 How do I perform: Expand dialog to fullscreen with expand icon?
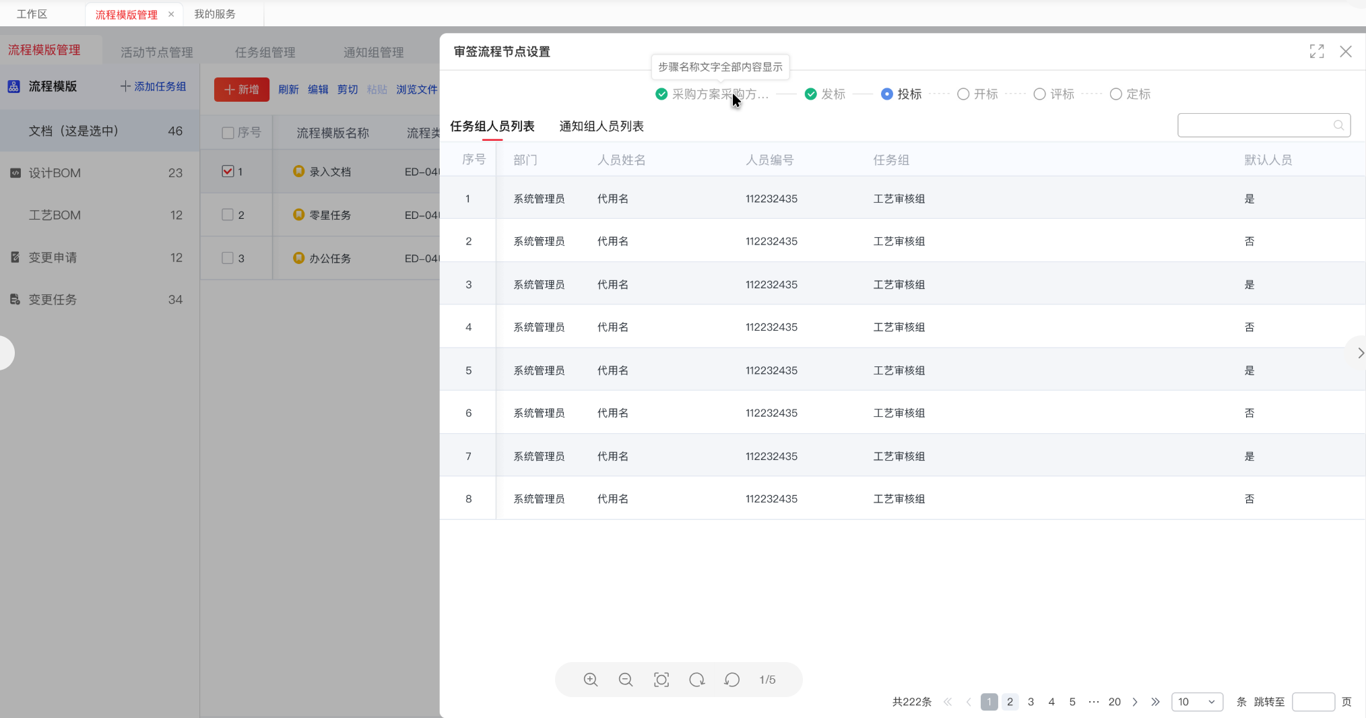pos(1318,51)
